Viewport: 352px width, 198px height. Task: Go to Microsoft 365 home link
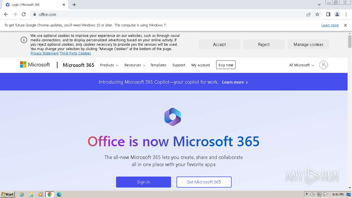point(79,65)
